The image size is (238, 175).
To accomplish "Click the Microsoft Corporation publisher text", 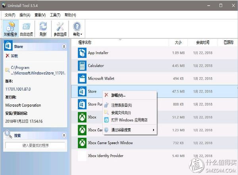I will click(x=23, y=105).
